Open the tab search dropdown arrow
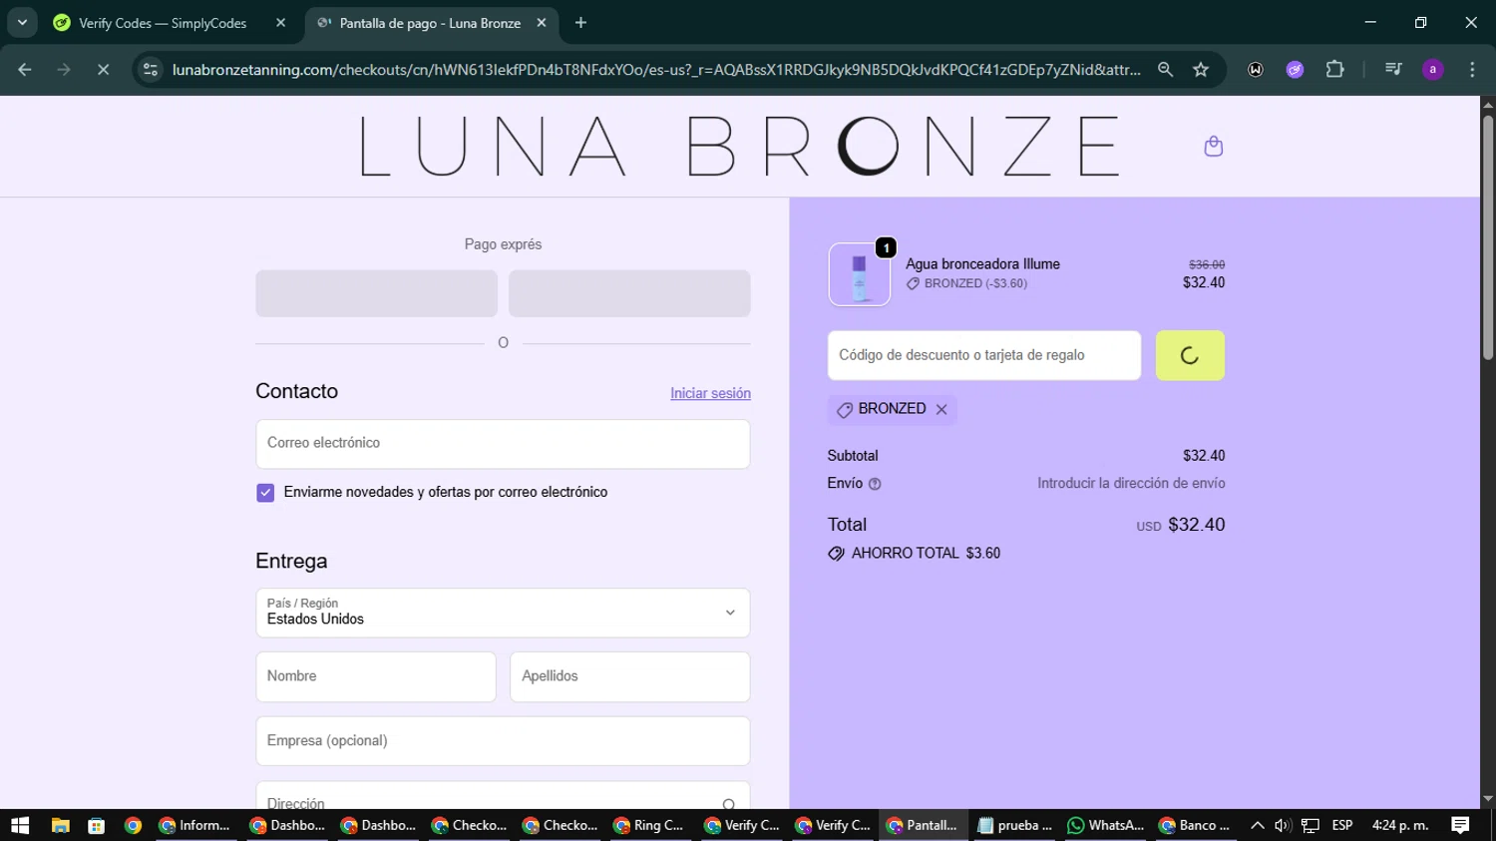The height and width of the screenshot is (841, 1496). click(x=22, y=22)
